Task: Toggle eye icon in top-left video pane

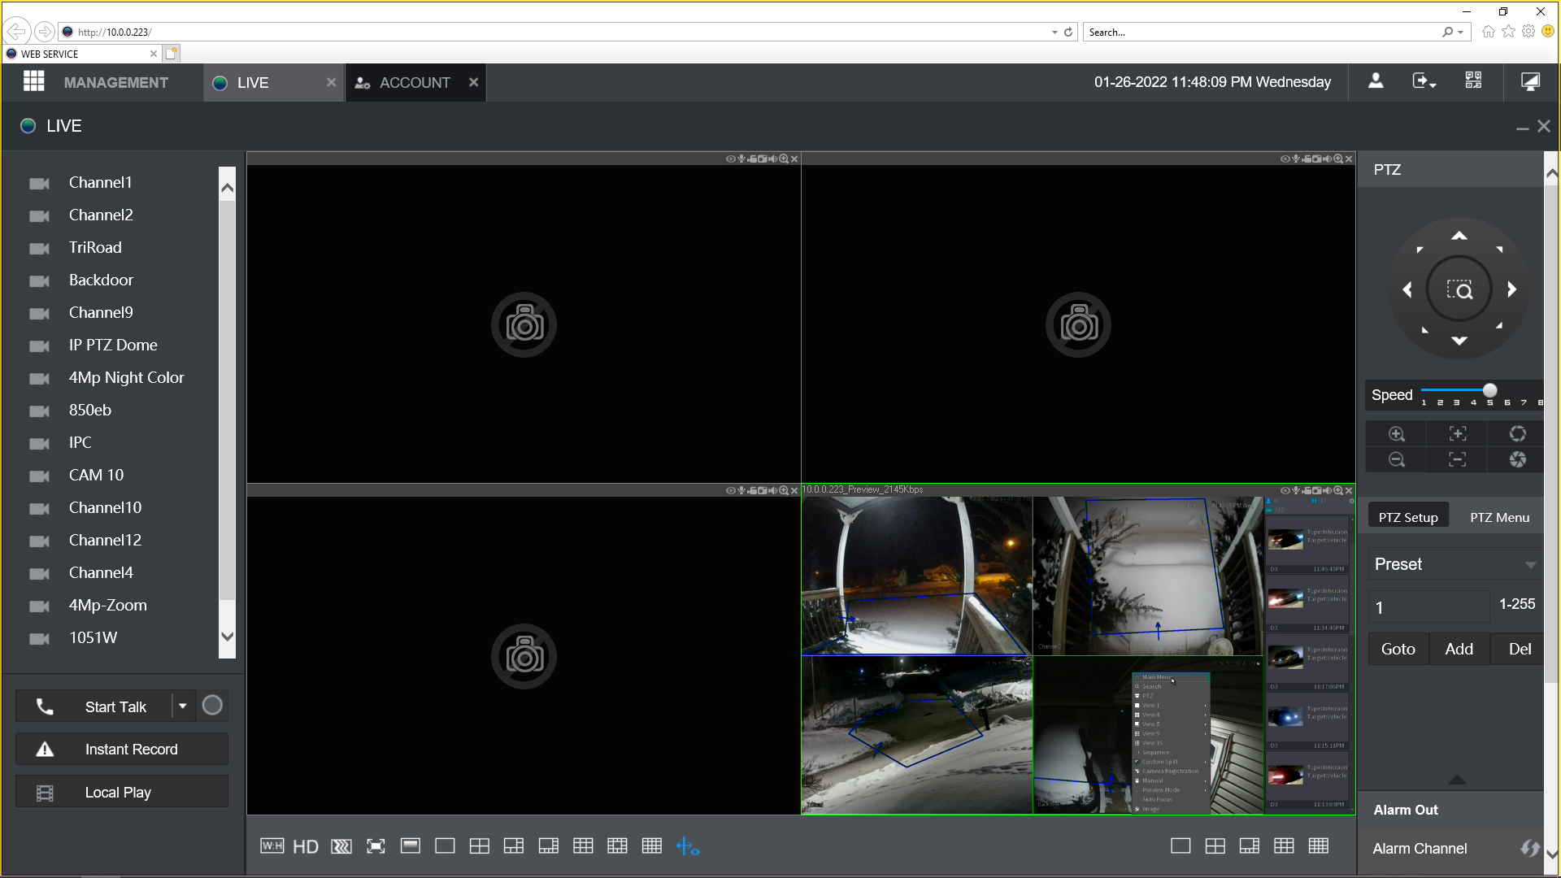Action: [730, 159]
